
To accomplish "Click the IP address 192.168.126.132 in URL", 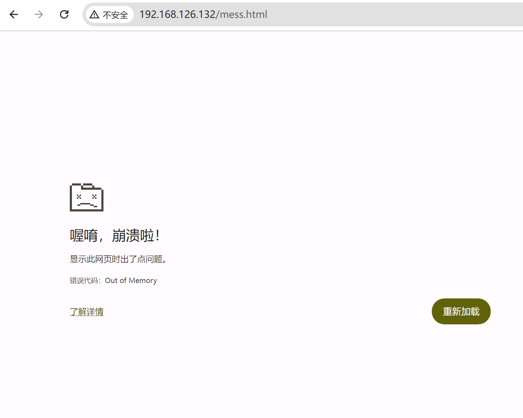I will (x=177, y=14).
